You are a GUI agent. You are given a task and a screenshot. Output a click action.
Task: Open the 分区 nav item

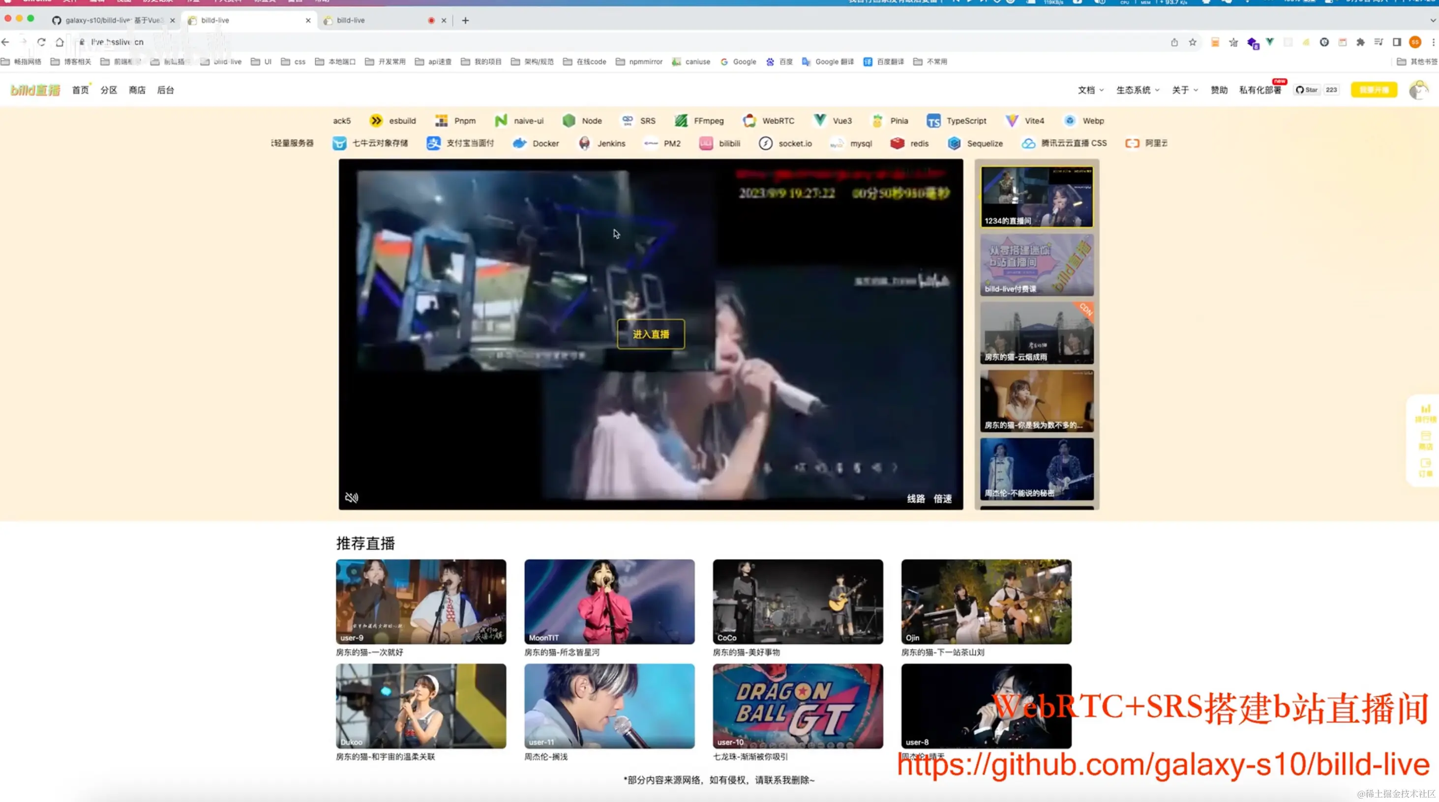tap(109, 90)
